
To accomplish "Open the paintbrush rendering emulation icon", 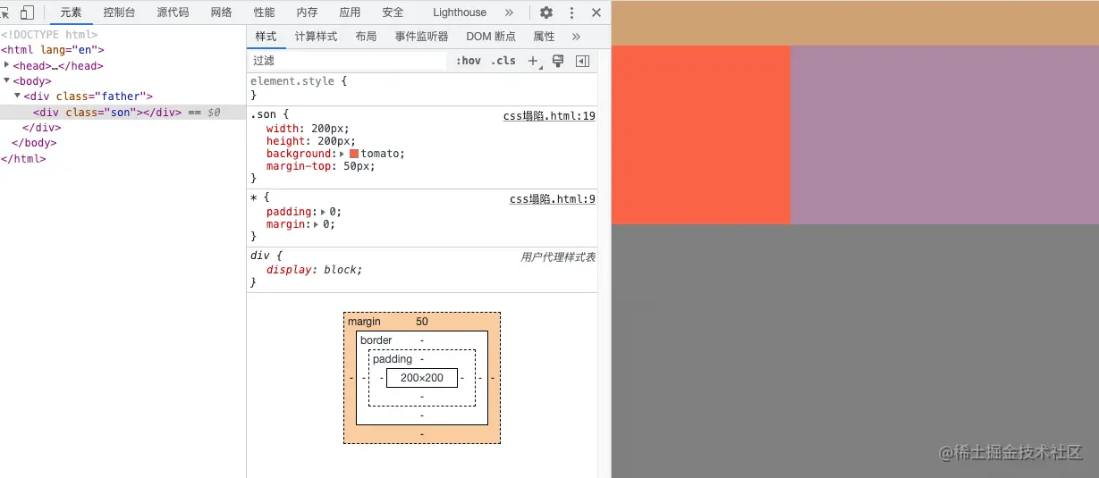I will click(558, 61).
